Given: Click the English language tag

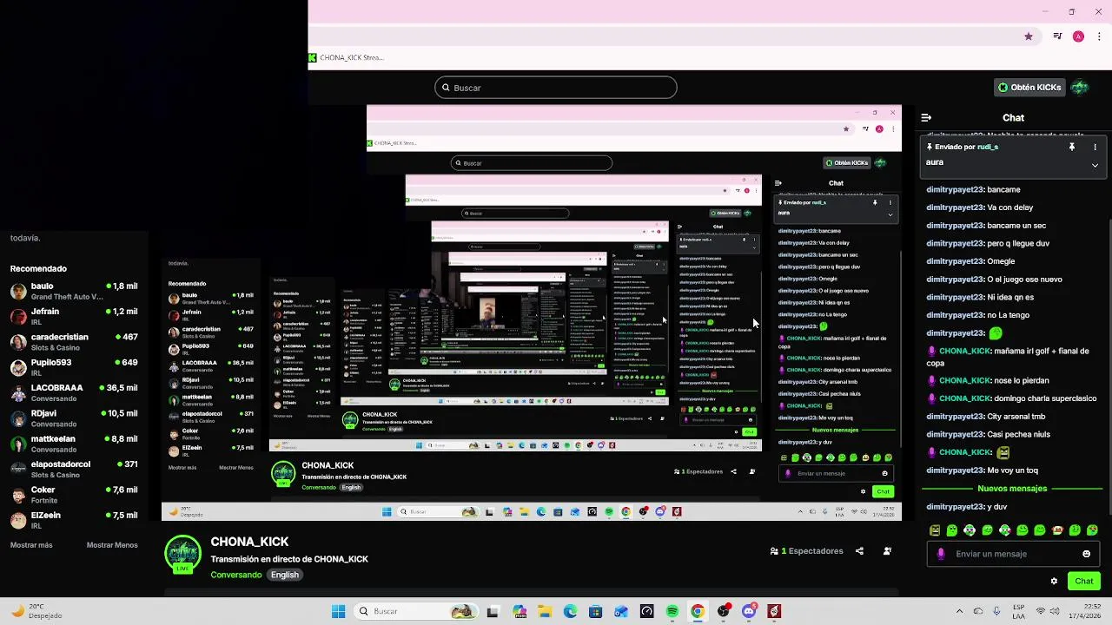Looking at the screenshot, I should click(284, 575).
